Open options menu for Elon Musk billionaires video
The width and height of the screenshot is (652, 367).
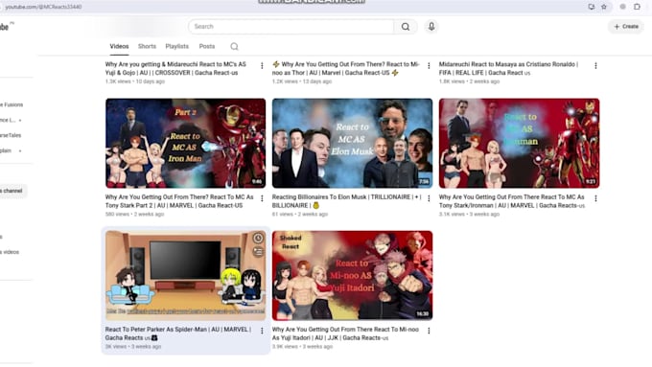(429, 198)
